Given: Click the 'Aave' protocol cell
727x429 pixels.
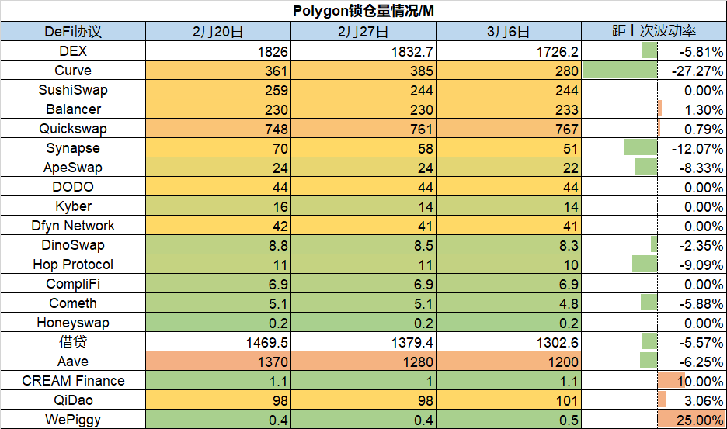Looking at the screenshot, I should [73, 361].
